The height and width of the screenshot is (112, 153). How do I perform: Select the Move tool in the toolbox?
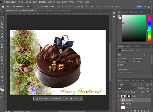[2, 14]
